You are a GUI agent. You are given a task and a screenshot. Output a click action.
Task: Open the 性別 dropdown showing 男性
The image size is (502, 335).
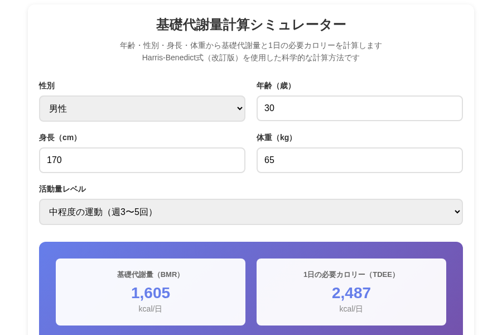coord(142,108)
